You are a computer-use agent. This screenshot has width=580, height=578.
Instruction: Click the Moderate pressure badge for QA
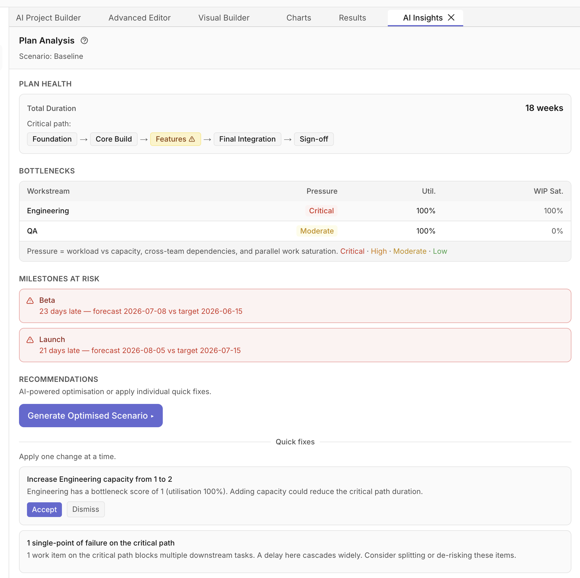[317, 231]
